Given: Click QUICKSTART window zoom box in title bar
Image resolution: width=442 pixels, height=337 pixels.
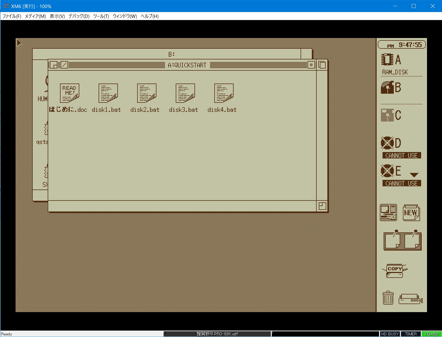Looking at the screenshot, I should point(311,65).
